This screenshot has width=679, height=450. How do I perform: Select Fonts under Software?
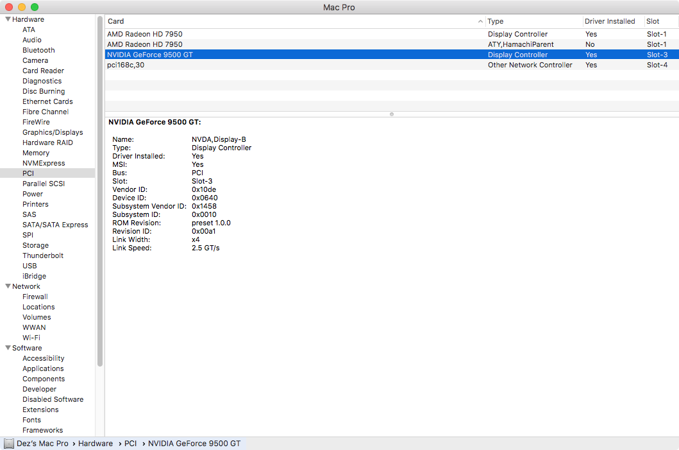coord(31,420)
